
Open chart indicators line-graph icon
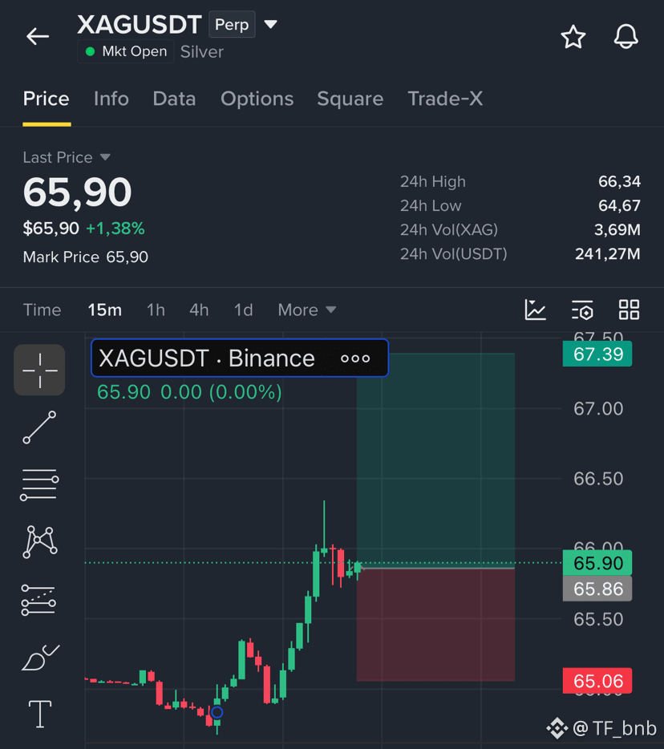tap(535, 310)
